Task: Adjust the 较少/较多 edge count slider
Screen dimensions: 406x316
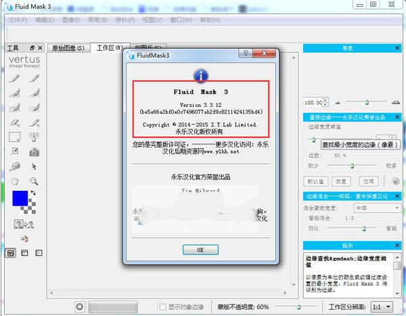Action: click(x=352, y=166)
